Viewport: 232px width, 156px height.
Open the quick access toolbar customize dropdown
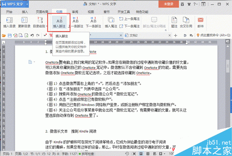[45, 35]
